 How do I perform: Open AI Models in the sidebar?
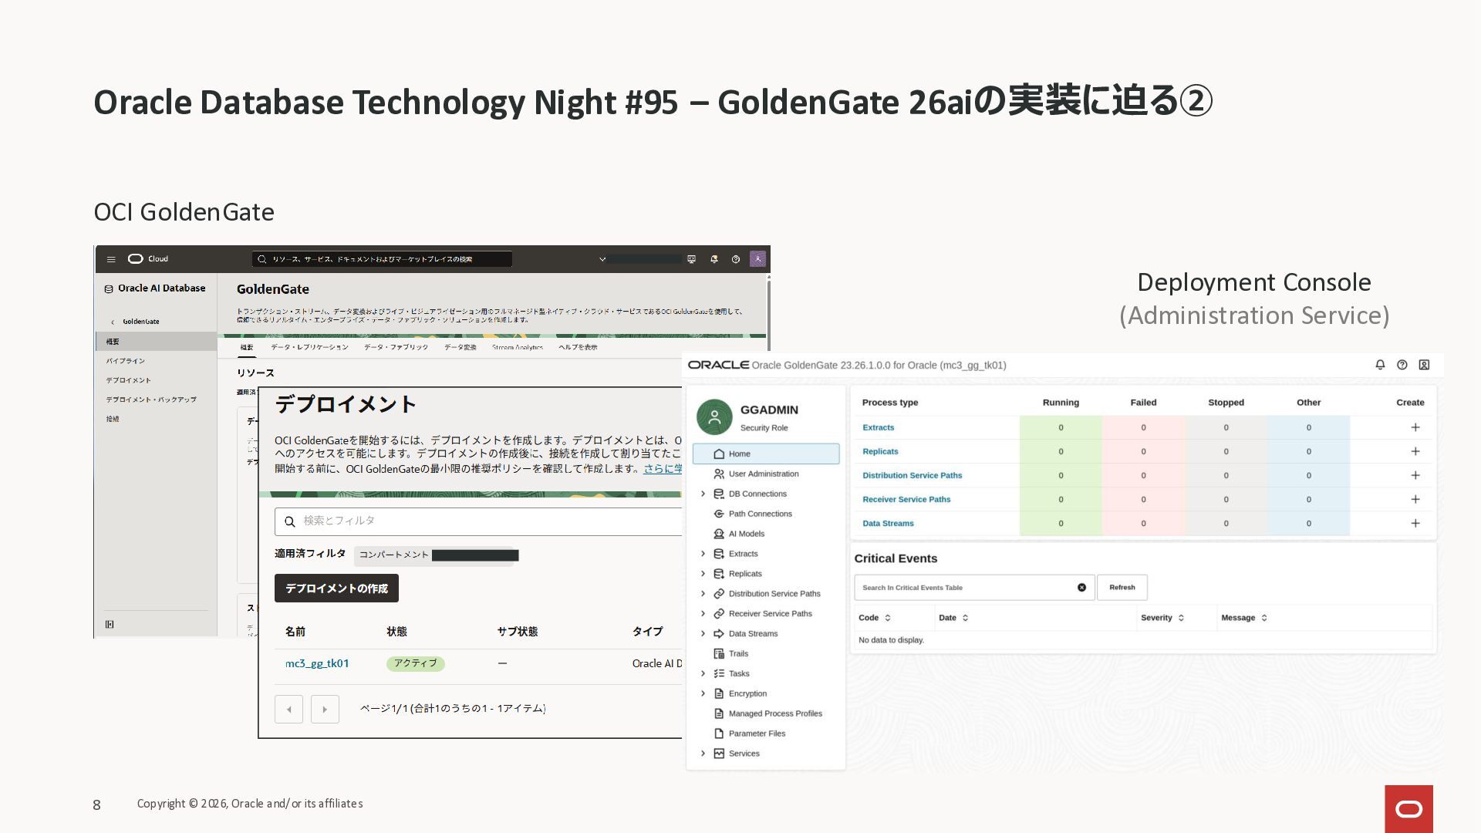(x=746, y=534)
